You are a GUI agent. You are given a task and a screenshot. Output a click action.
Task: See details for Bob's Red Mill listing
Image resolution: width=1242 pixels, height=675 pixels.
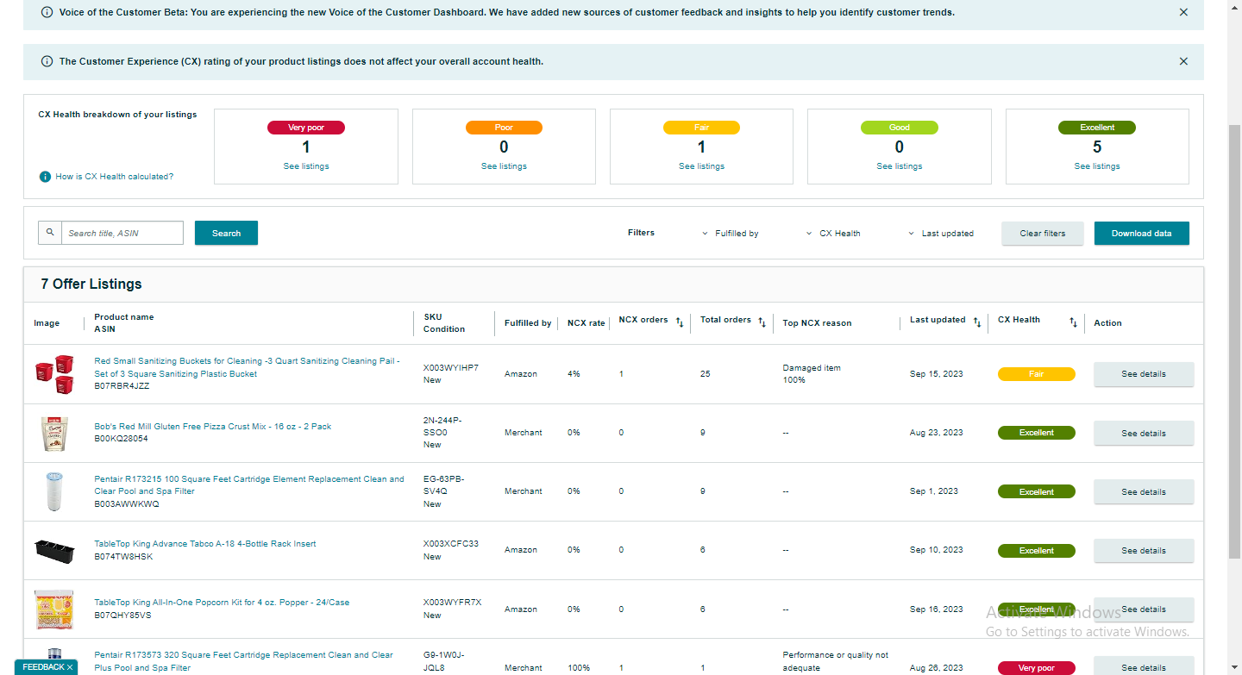point(1144,433)
